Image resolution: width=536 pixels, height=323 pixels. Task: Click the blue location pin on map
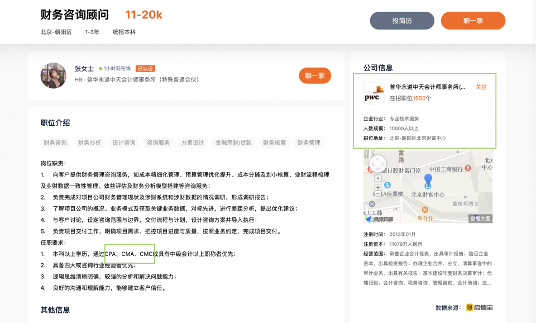point(428,180)
